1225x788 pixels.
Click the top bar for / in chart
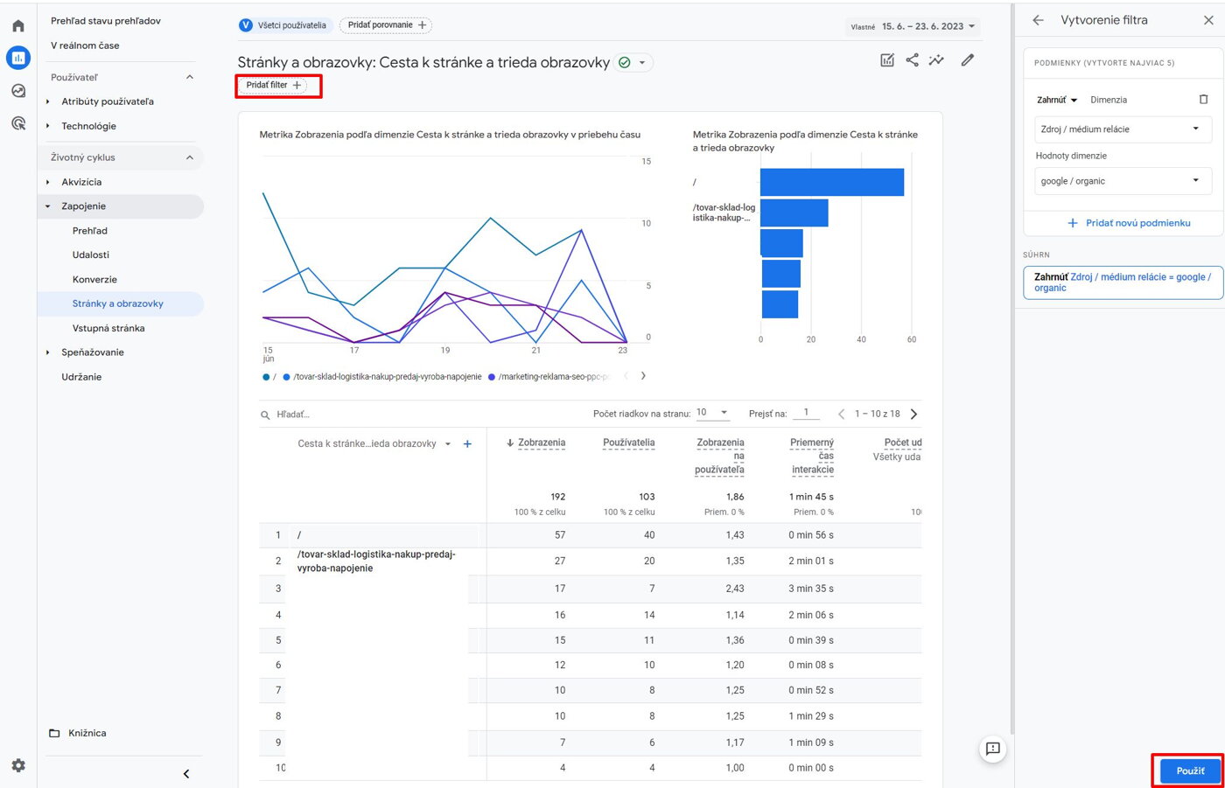tap(832, 182)
